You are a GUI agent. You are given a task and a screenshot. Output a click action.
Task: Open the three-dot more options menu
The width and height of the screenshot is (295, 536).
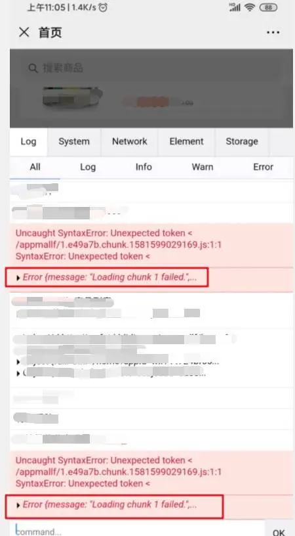(273, 32)
